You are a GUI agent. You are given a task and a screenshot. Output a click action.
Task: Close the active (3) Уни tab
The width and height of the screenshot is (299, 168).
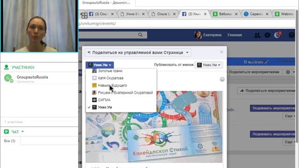(x=205, y=14)
